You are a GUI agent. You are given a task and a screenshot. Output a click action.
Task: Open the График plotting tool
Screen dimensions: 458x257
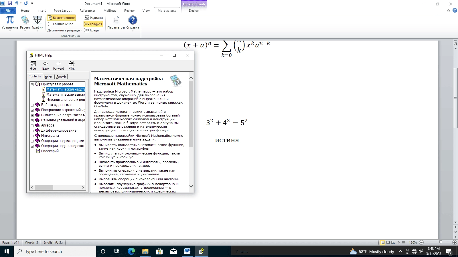[37, 23]
